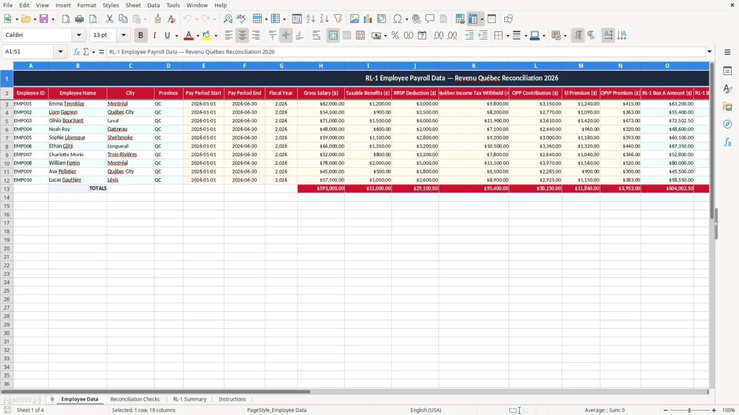Click the Copy icon

(123, 19)
